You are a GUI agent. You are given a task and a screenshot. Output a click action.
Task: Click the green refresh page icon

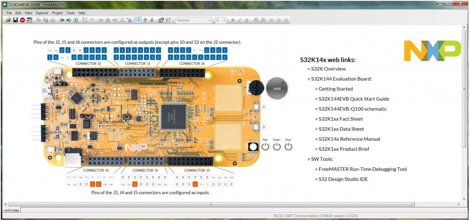coord(75,20)
